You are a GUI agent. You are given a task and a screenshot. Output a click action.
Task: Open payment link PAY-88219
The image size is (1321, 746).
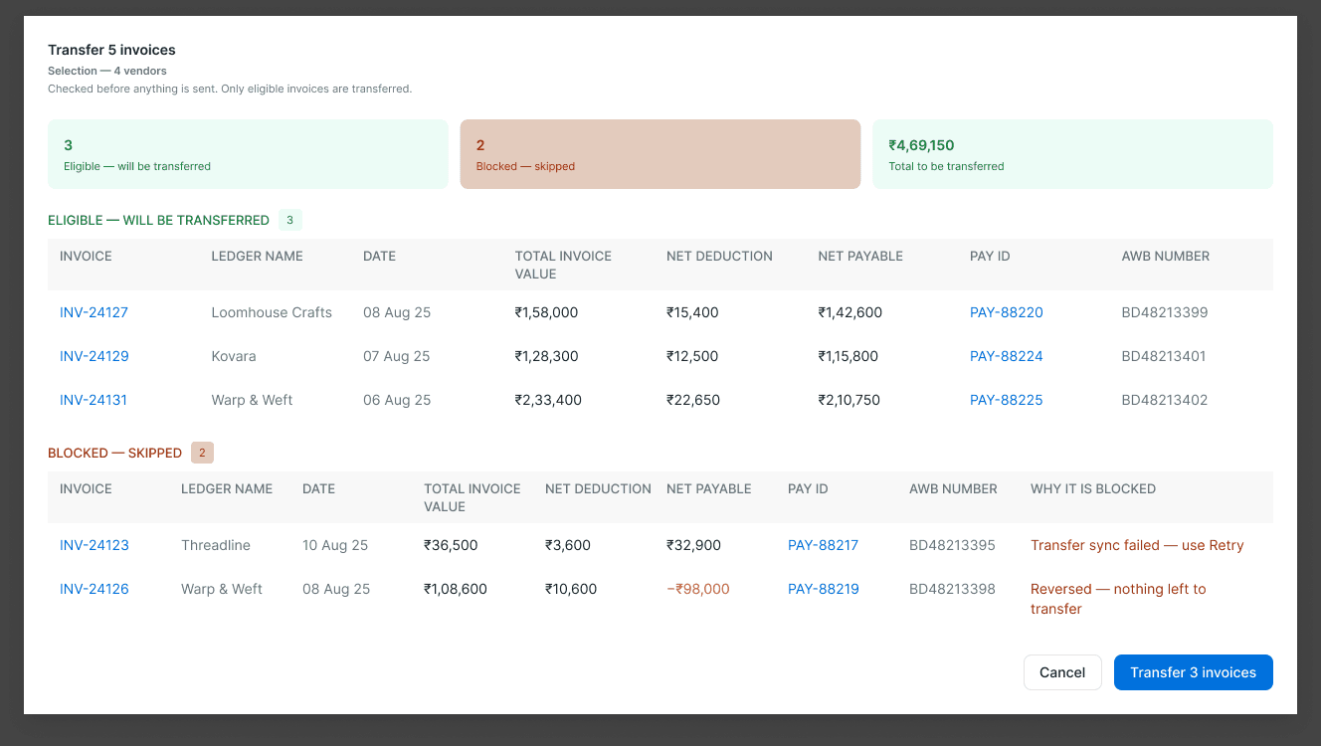coord(824,589)
